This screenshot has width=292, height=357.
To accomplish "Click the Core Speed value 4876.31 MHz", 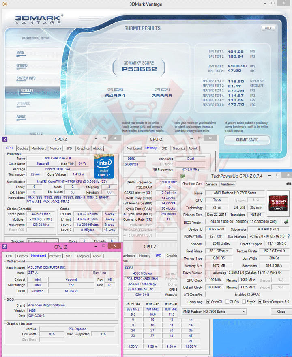I will point(41,214).
